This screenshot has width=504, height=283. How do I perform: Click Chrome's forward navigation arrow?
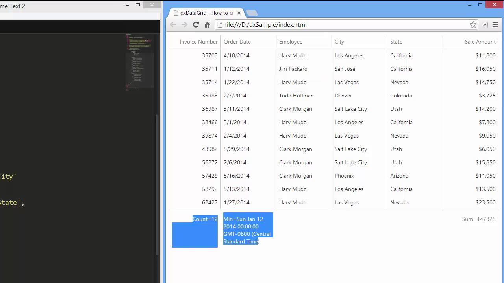point(184,24)
